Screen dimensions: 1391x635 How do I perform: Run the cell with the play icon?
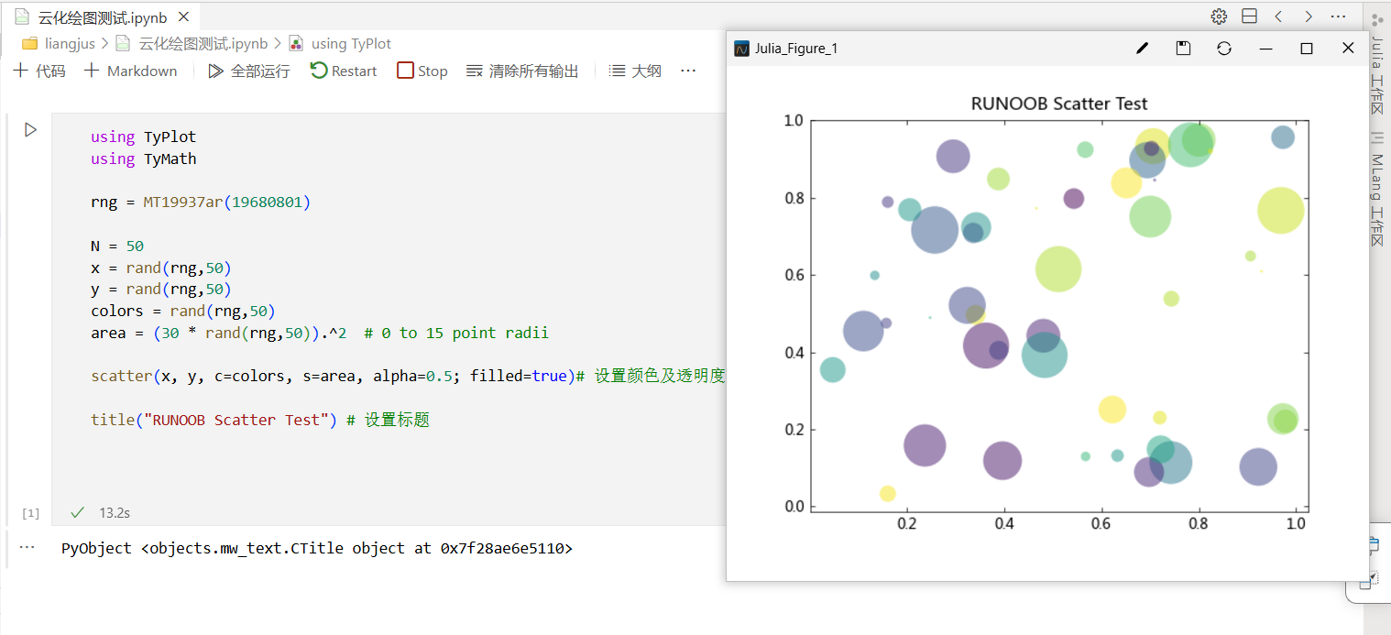pos(30,130)
